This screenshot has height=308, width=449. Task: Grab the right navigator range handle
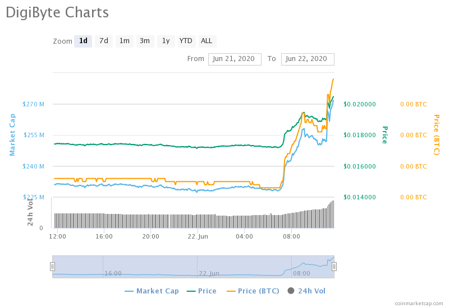[334, 267]
